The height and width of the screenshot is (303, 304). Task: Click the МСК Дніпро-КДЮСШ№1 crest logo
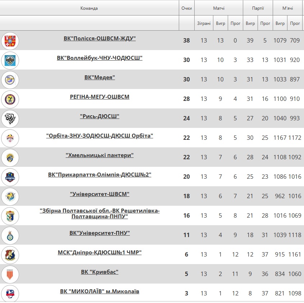pos(10,255)
